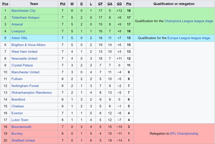The width and height of the screenshot is (215, 144).
Task: Click the GD column header abbreviation
Action: 119,4
